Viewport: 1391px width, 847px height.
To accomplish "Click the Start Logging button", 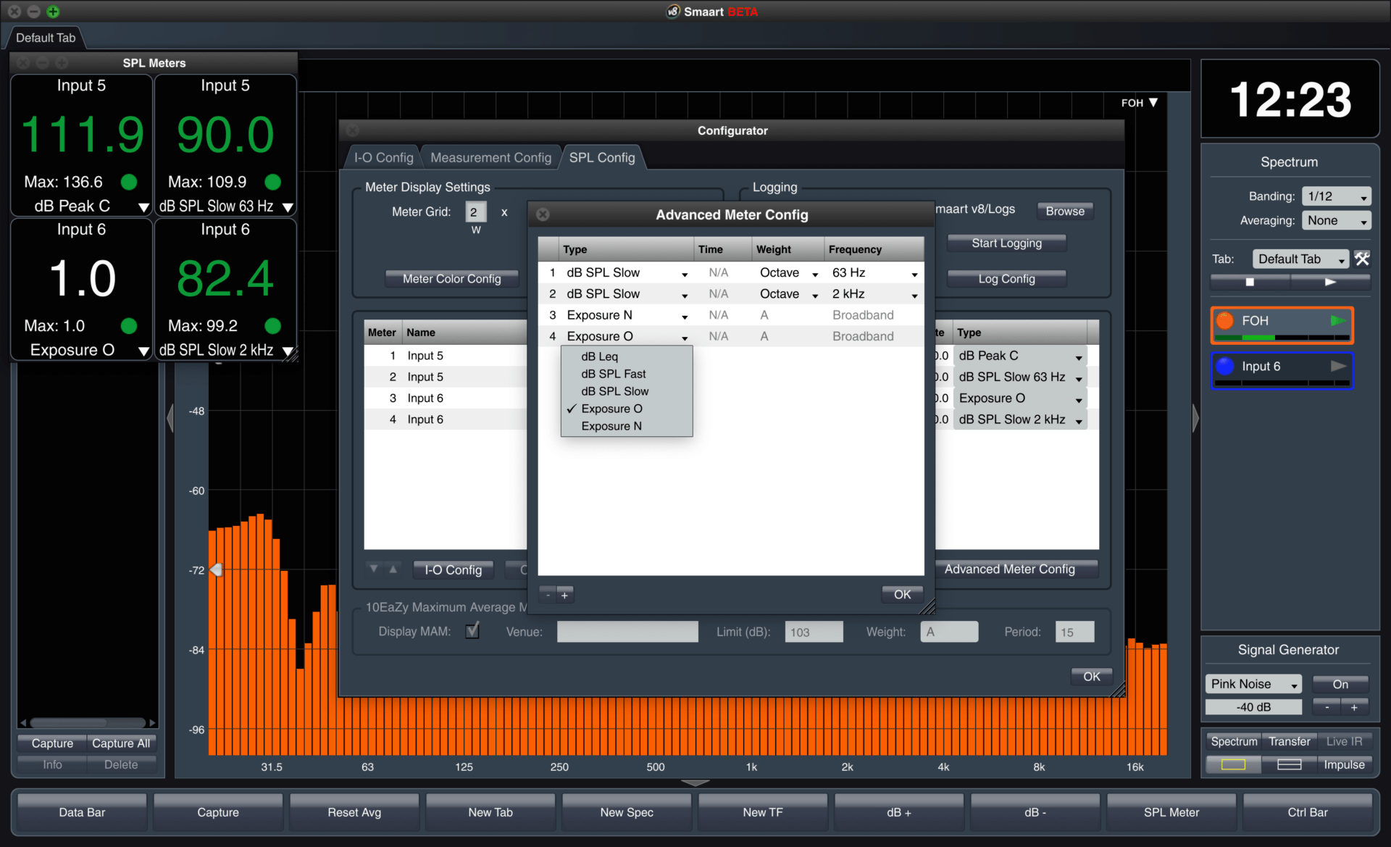I will point(1006,243).
